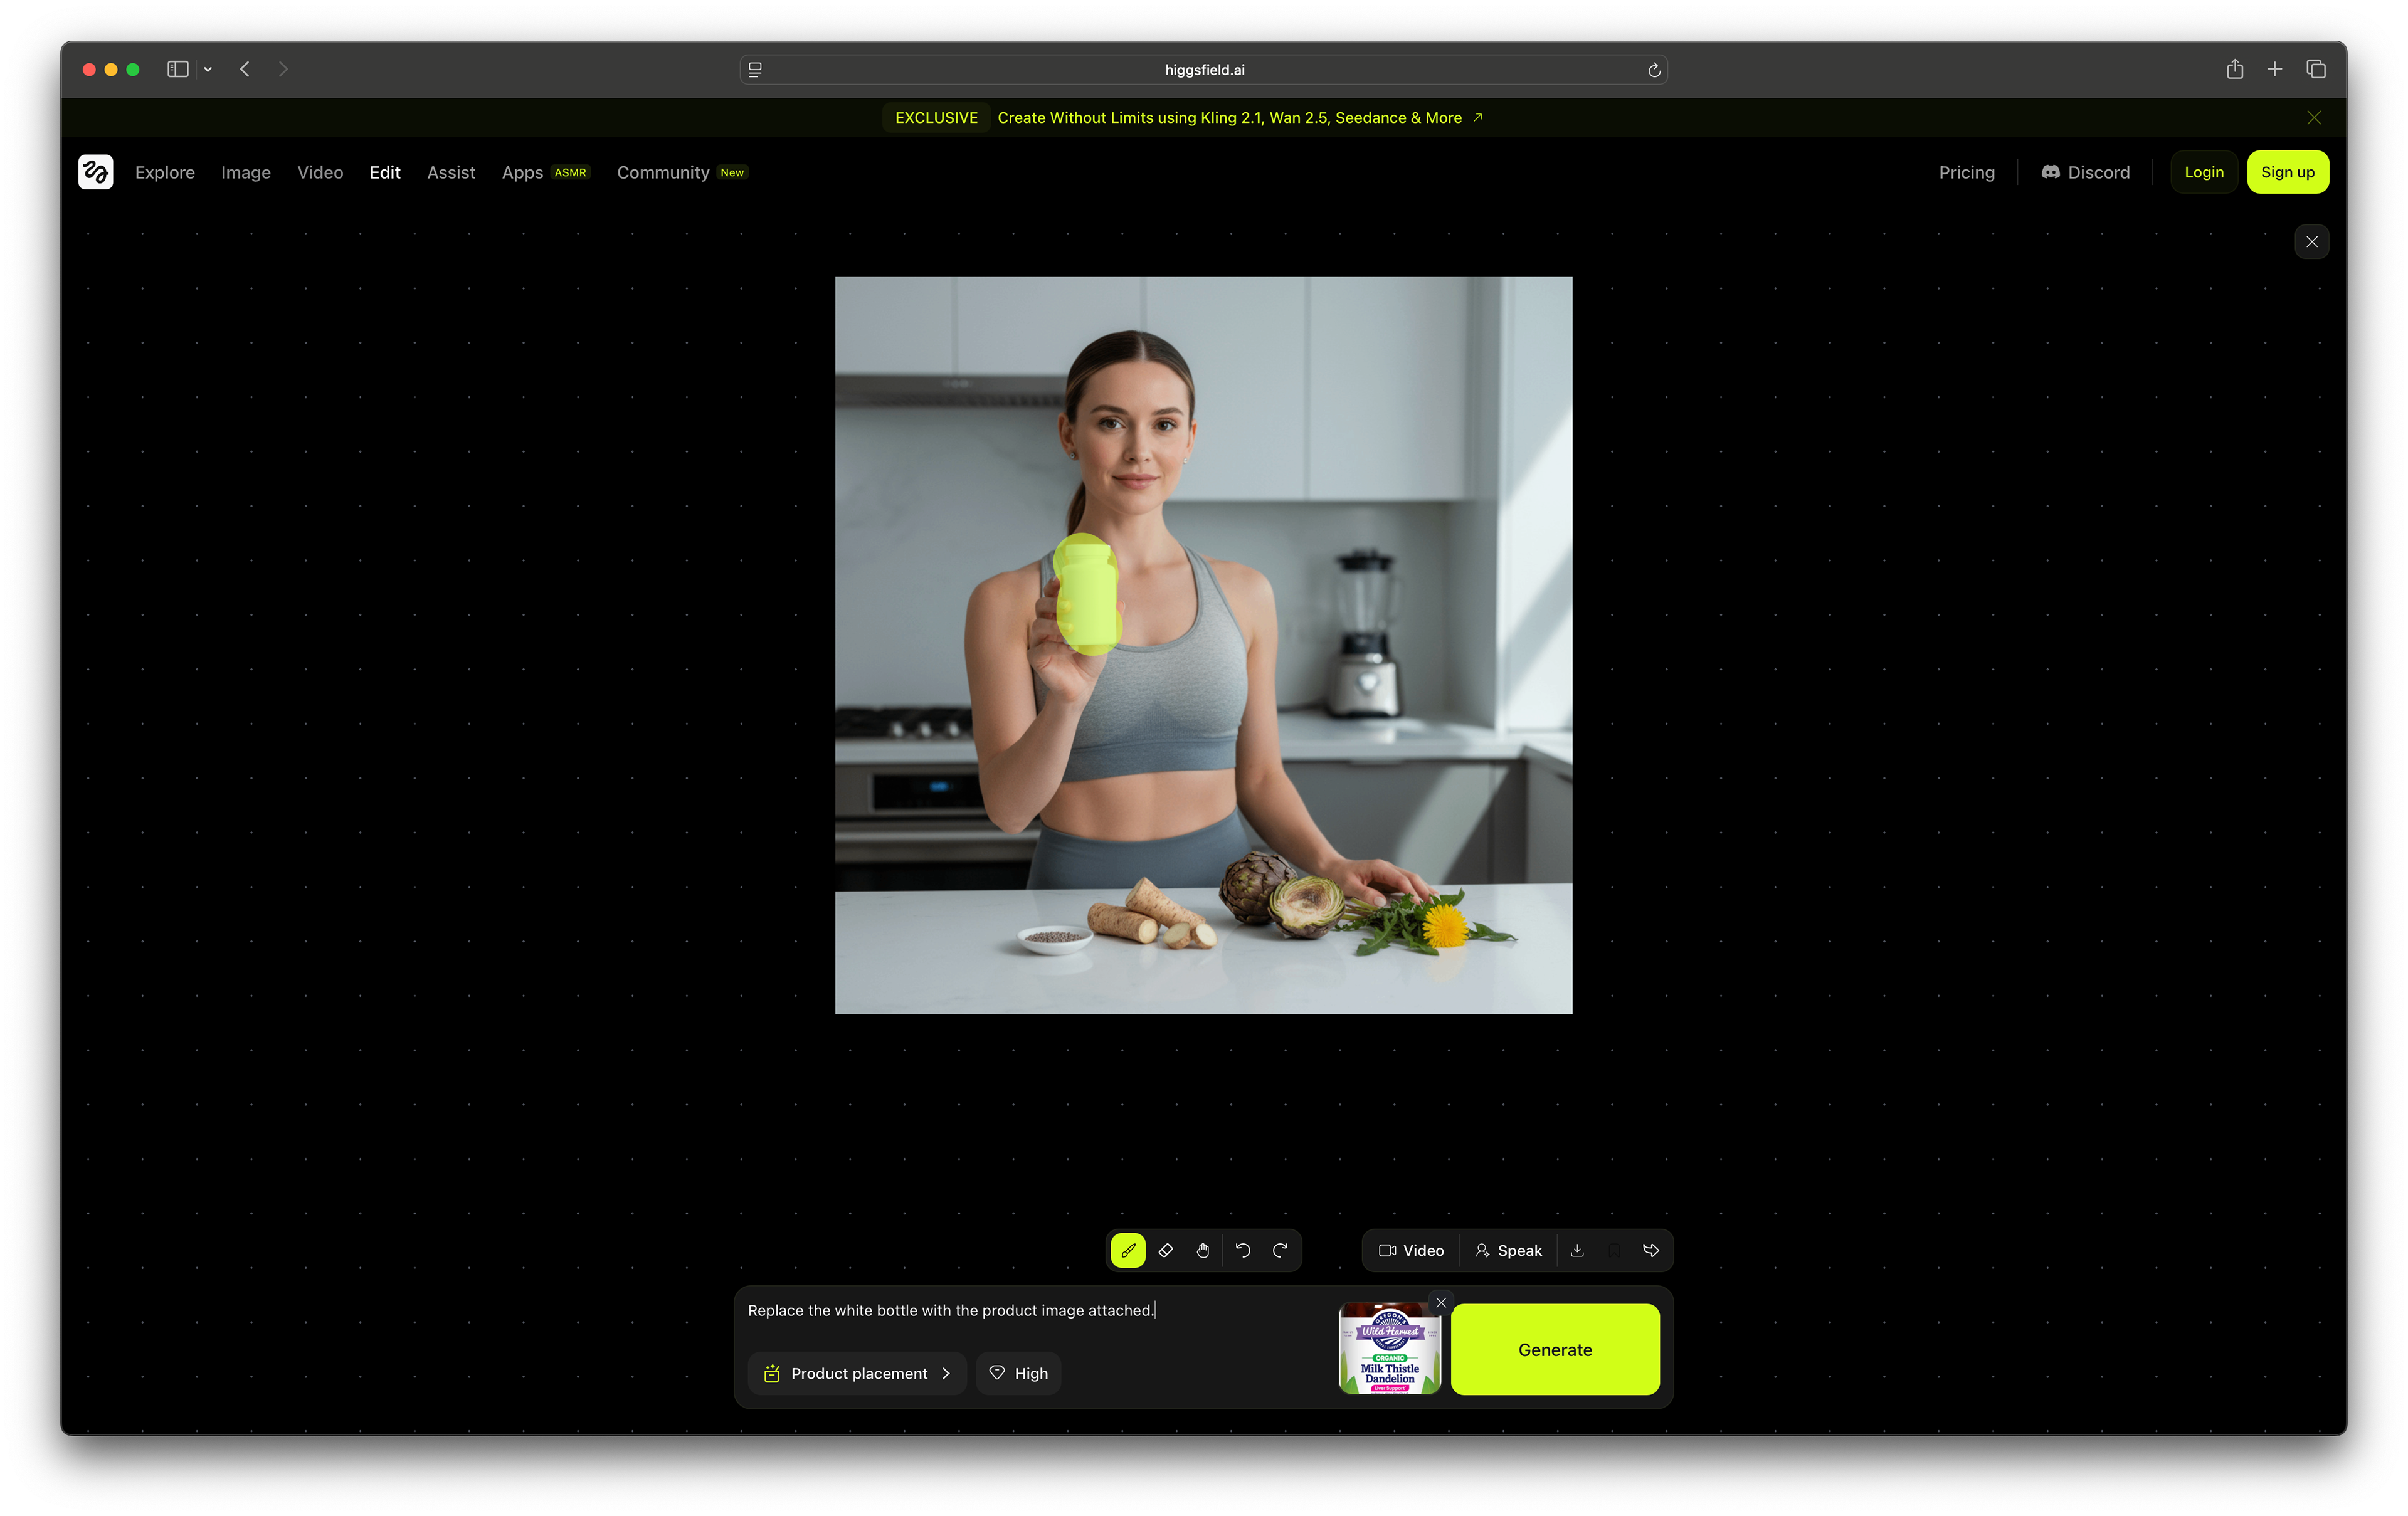Switch to the eraser tool
Screen dimensions: 2408x1516
(1166, 1250)
